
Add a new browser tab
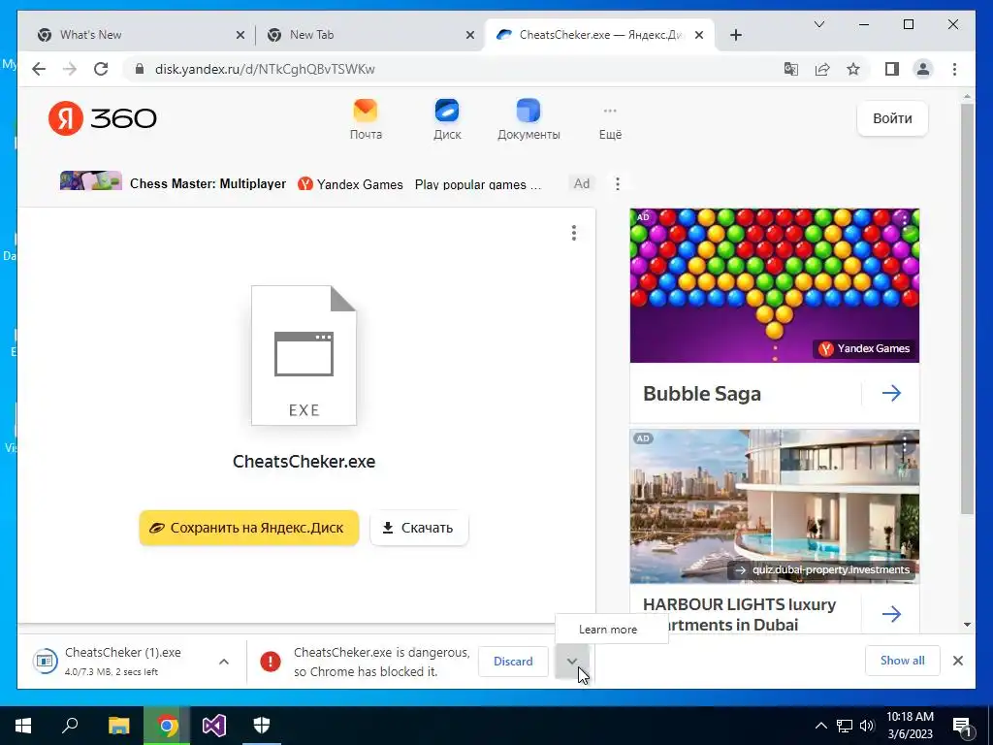coord(735,35)
